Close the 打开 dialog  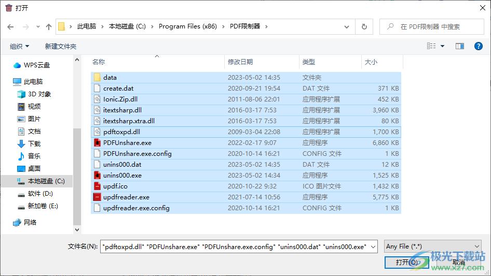click(x=483, y=8)
